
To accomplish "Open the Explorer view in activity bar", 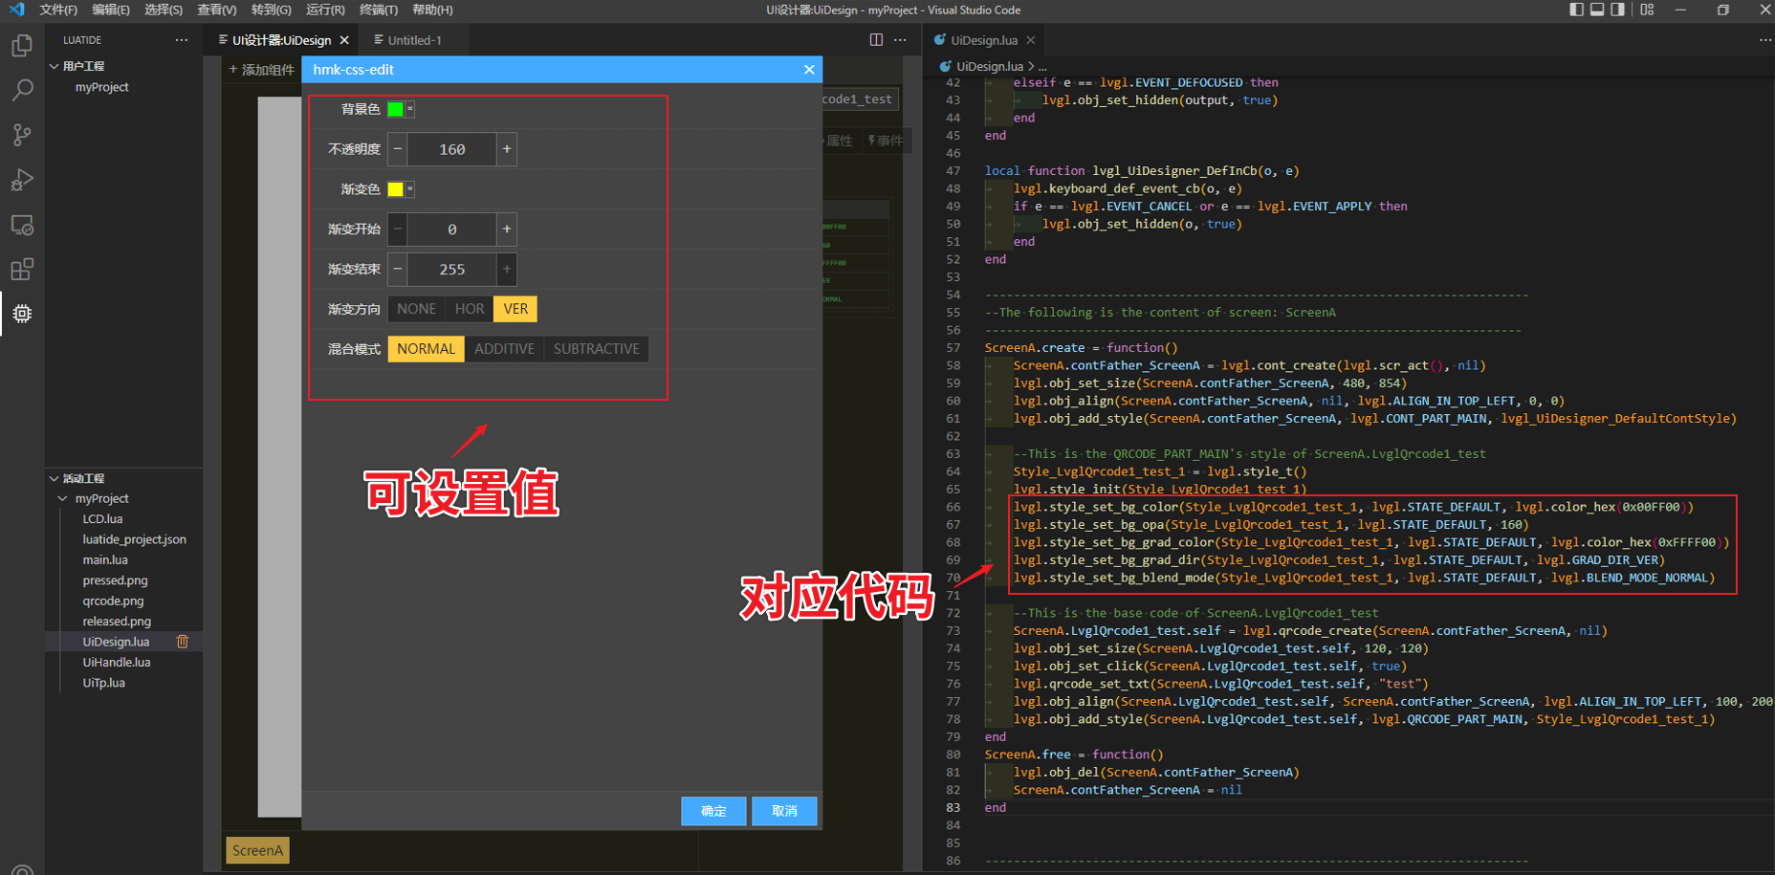I will (x=22, y=46).
